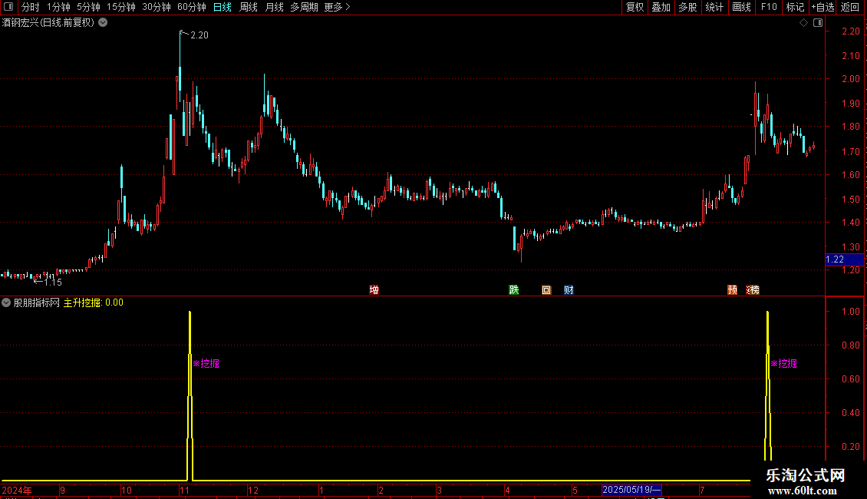Click the 统计 statistics button
The image size is (867, 499).
click(x=714, y=7)
